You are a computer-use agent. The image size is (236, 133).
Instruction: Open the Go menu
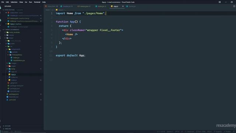click(26, 2)
